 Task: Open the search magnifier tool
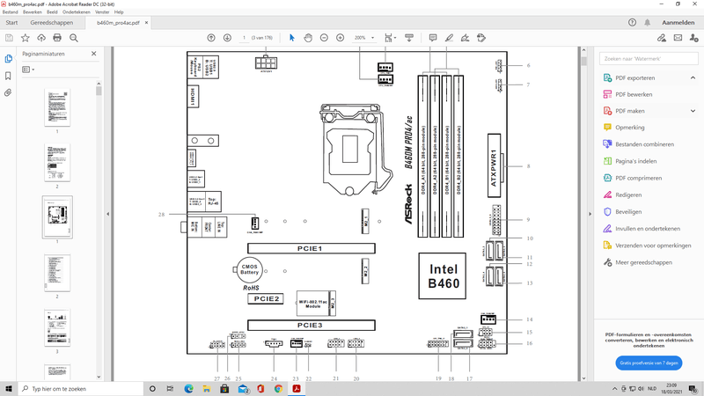[x=74, y=38]
